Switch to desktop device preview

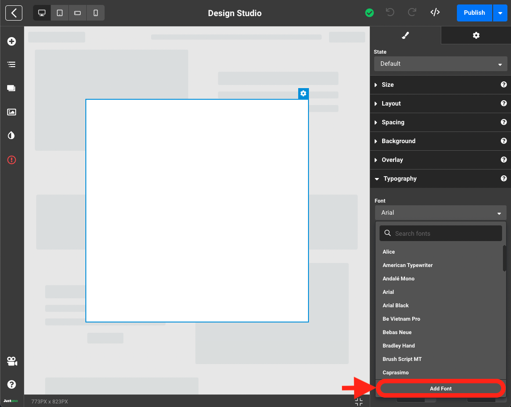click(42, 13)
